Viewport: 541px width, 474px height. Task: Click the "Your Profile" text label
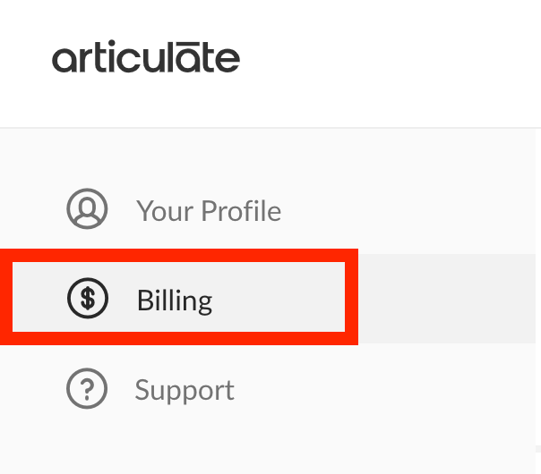pos(209,211)
